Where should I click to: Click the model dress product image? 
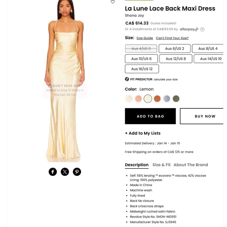(65, 81)
